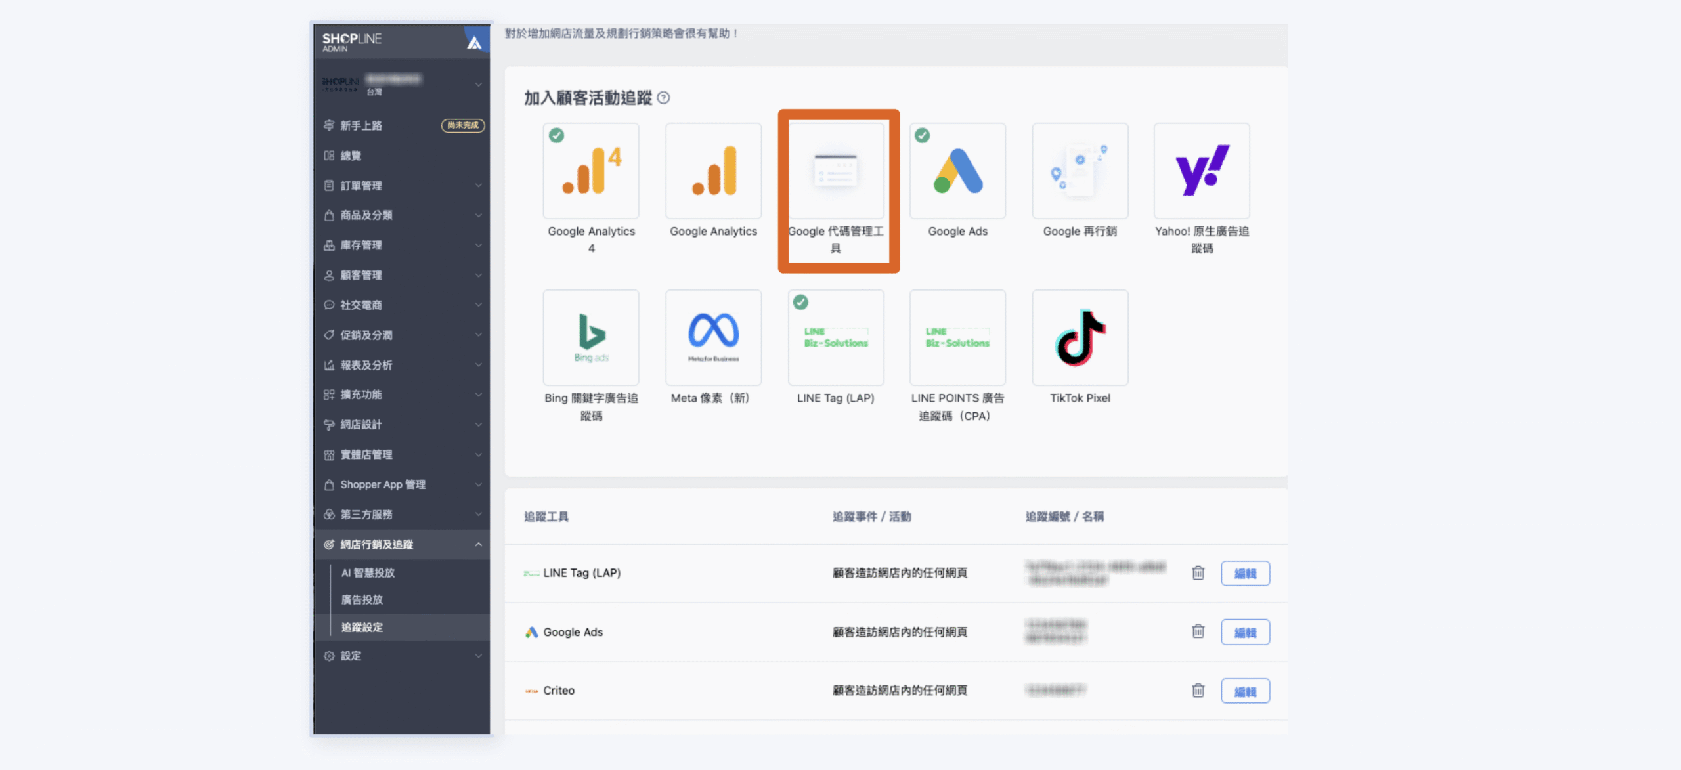
Task: Select 追蹤設定 submenu item
Action: coord(401,627)
